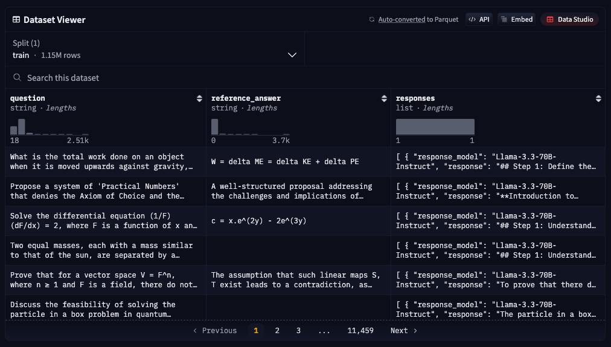Click the Auto-converted refresh icon
Viewport: 611px width, 347px height.
point(372,20)
